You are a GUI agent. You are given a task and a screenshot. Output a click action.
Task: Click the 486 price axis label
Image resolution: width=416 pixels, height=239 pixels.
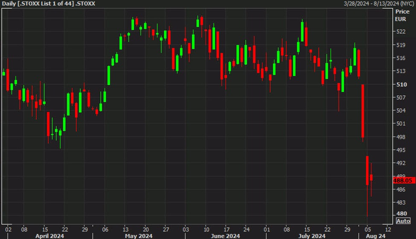[401, 189]
